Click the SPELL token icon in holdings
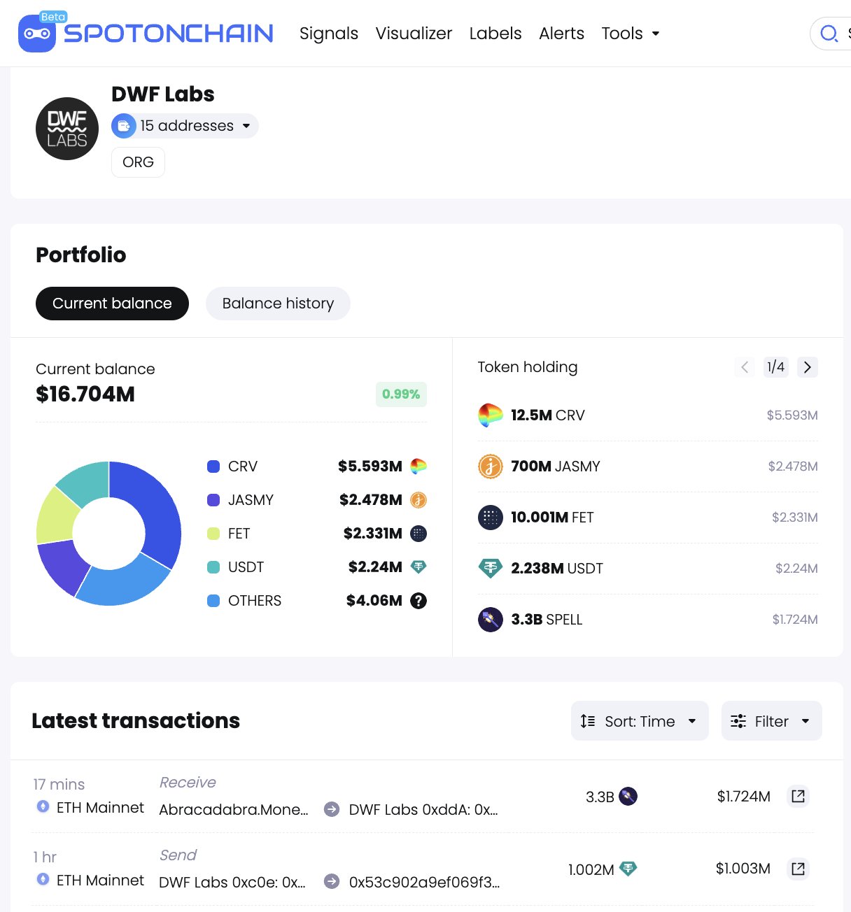 pyautogui.click(x=490, y=620)
